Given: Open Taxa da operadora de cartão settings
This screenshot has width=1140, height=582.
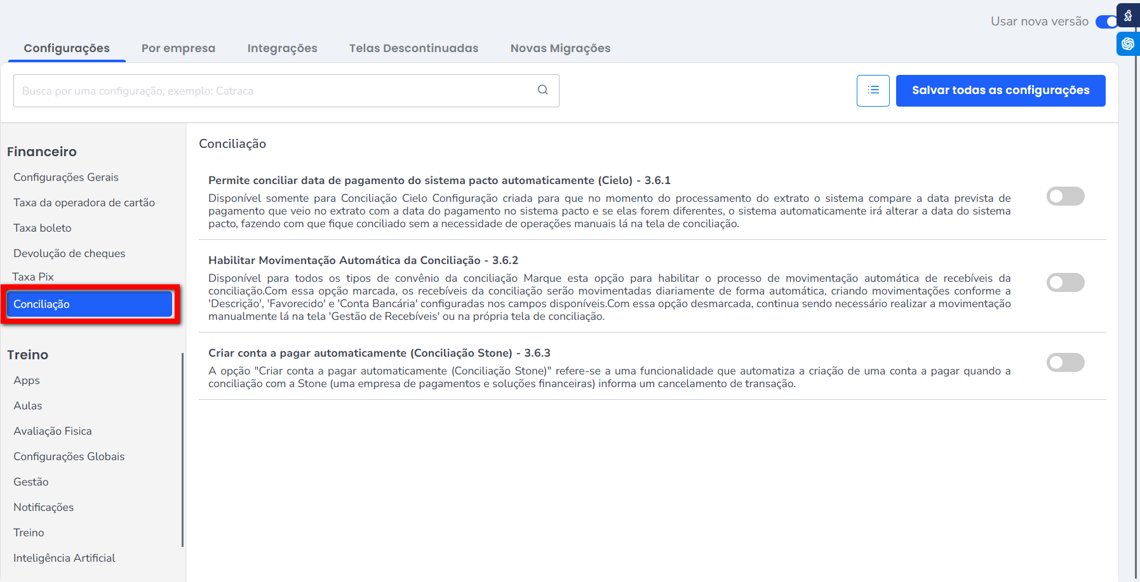Looking at the screenshot, I should [84, 202].
